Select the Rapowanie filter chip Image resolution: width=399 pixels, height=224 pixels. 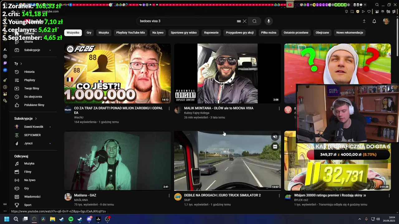pyautogui.click(x=211, y=33)
